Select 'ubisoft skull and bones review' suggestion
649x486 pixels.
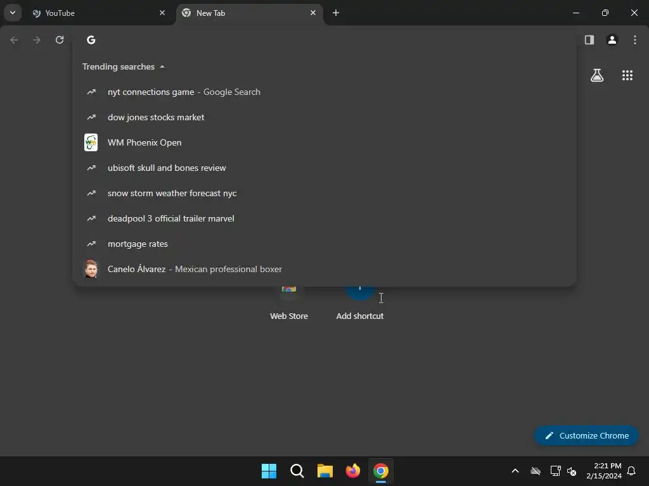click(324, 168)
